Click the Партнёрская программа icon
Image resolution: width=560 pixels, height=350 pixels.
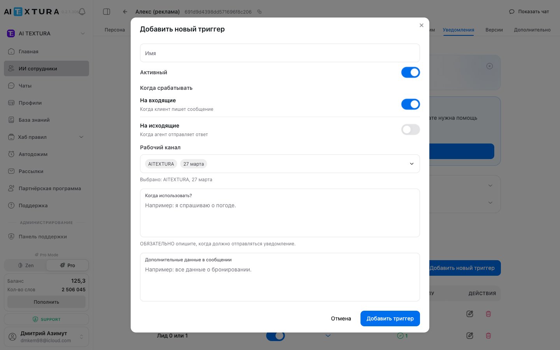click(x=11, y=188)
